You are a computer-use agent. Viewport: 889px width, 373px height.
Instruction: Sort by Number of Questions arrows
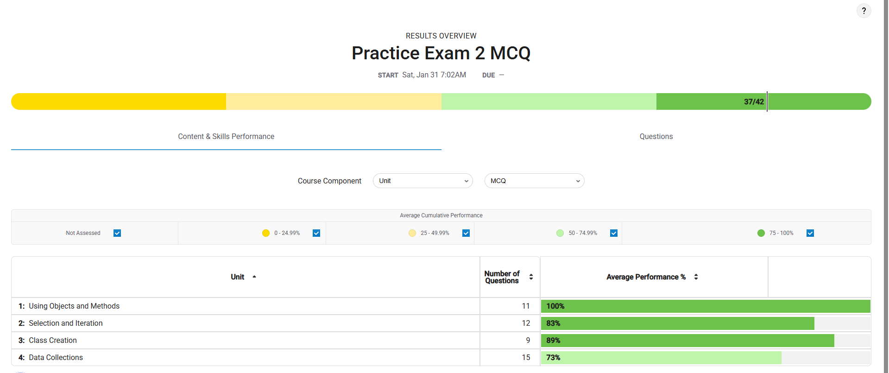coord(531,277)
